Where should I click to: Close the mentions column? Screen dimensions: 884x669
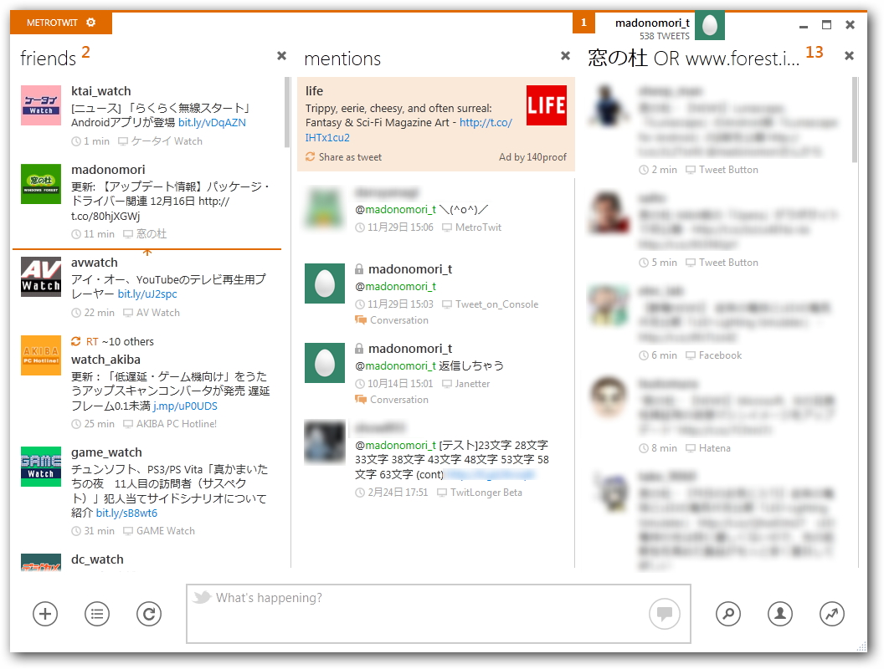(565, 56)
